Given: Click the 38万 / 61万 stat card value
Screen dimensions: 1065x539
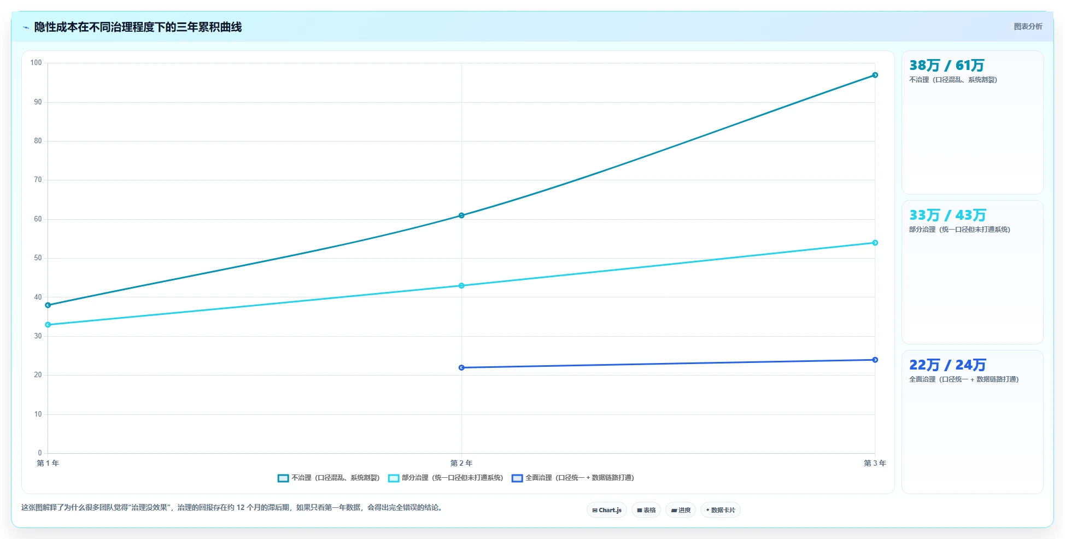Looking at the screenshot, I should (946, 66).
